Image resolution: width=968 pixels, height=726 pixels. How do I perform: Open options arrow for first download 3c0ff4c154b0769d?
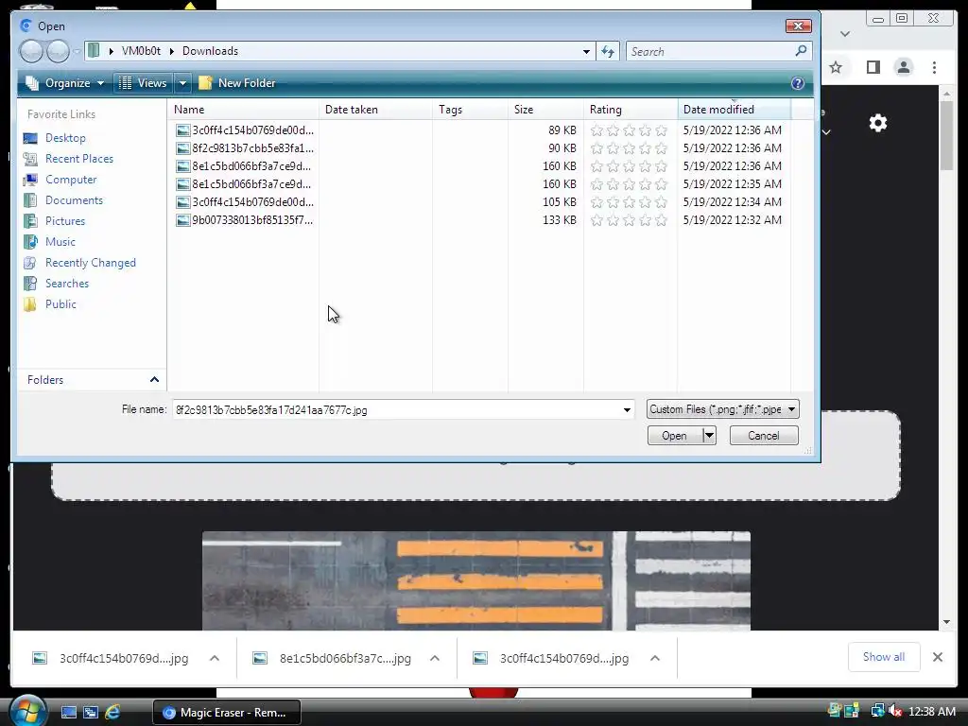[215, 658]
